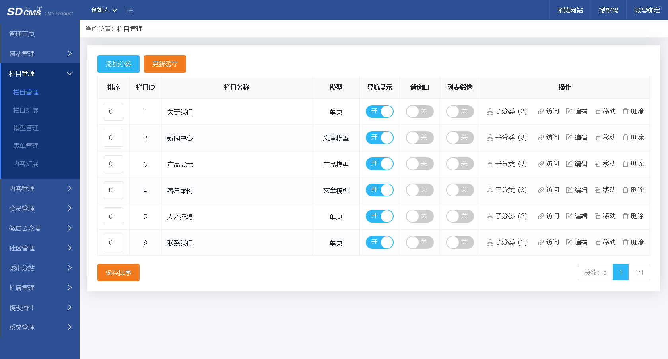Enable 新窗口 for 新闻中心

419,138
